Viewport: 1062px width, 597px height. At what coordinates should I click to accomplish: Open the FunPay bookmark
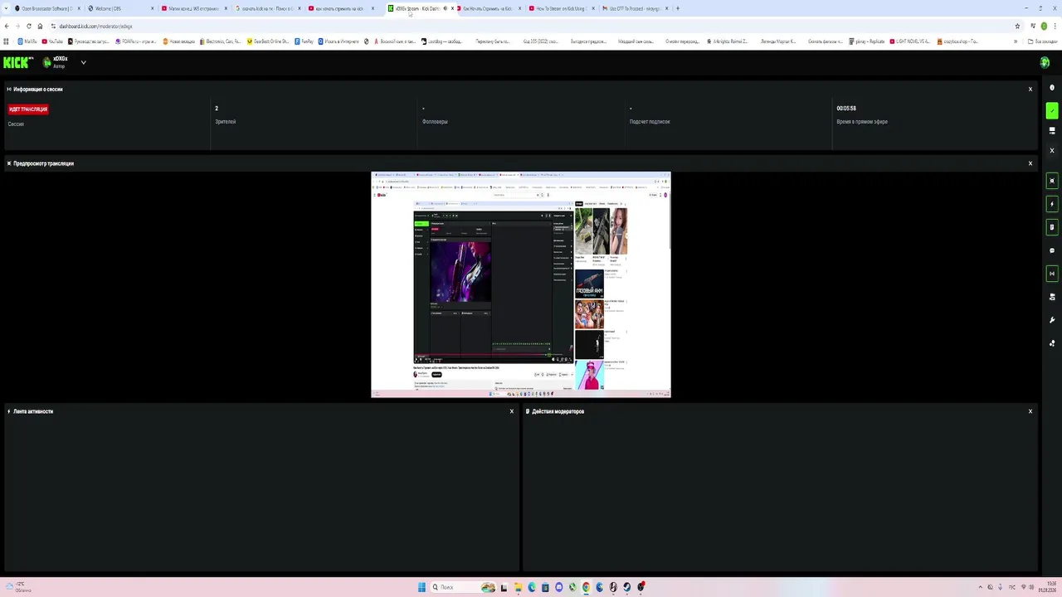[304, 41]
